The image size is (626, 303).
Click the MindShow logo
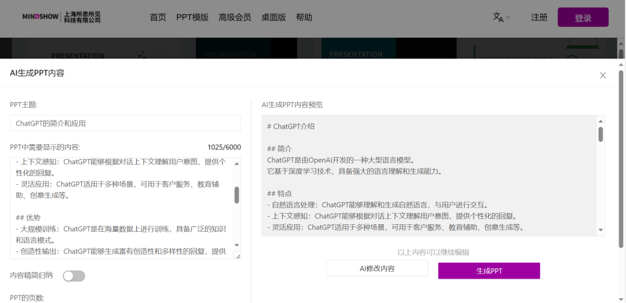61,17
